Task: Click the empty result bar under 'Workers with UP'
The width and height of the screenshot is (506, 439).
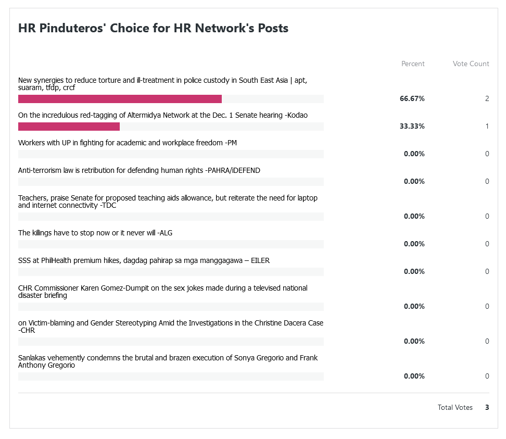Action: tap(171, 154)
